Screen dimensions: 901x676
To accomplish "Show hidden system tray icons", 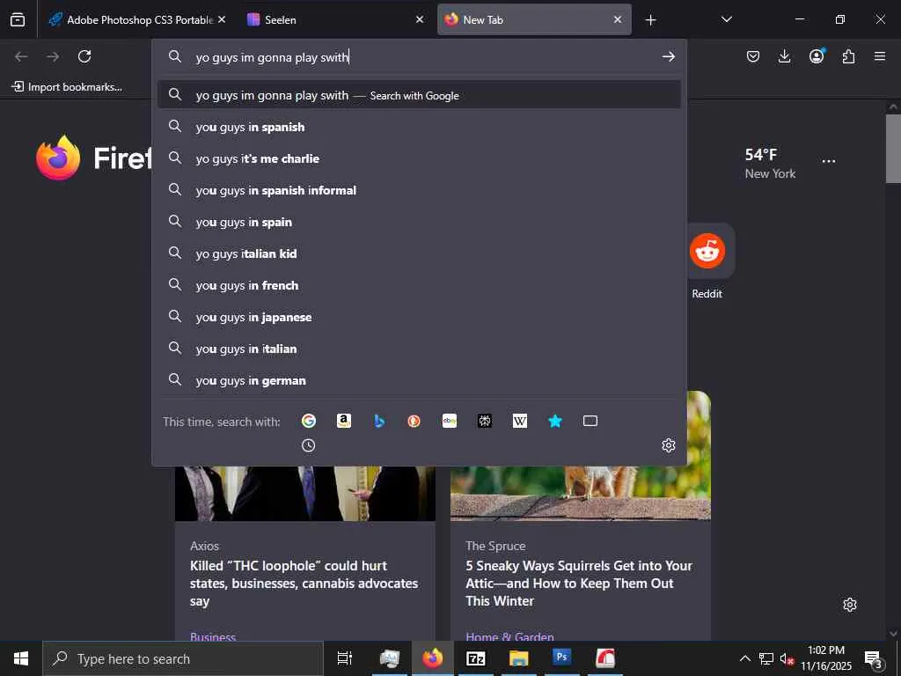I will pyautogui.click(x=744, y=658).
